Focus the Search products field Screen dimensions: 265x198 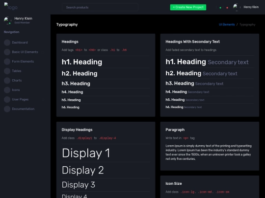(100, 7)
